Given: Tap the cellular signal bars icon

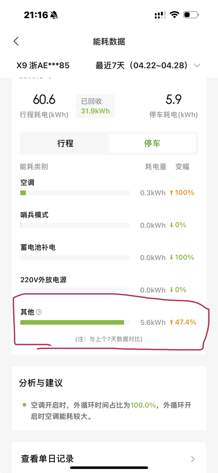Looking at the screenshot, I should pyautogui.click(x=160, y=15).
